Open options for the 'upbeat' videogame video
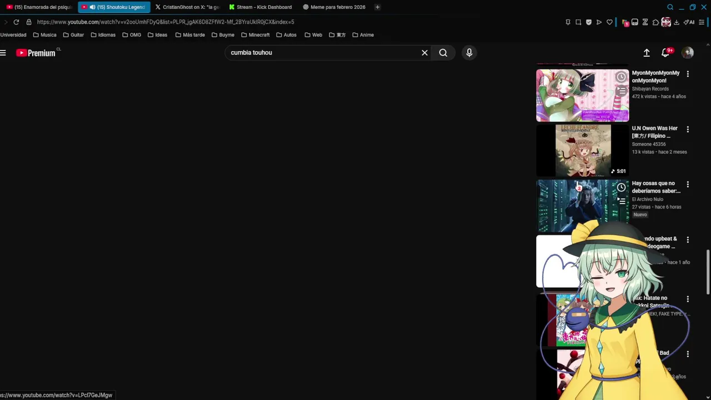 [x=688, y=240]
